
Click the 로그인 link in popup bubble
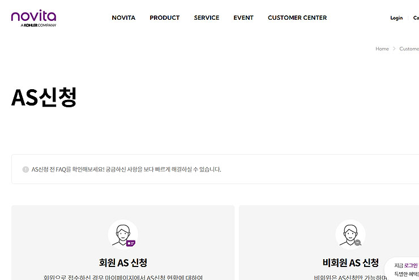pyautogui.click(x=411, y=266)
